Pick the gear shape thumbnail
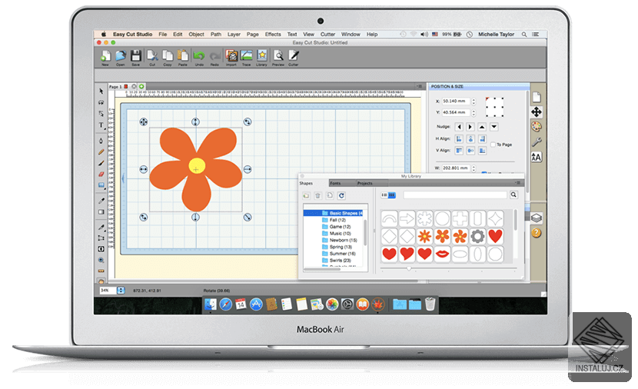The height and width of the screenshot is (389, 638). 477,236
